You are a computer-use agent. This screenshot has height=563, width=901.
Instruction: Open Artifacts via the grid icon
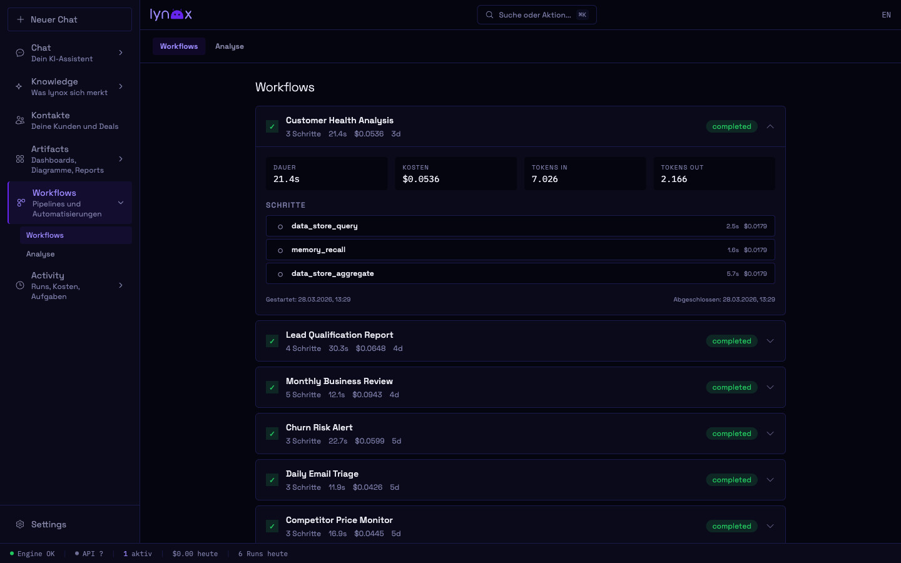point(19,159)
